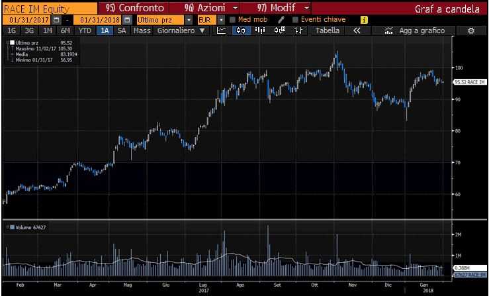The height and width of the screenshot is (296, 489).
Task: Click the RACE IM Equity ticker field
Action: pyautogui.click(x=50, y=9)
